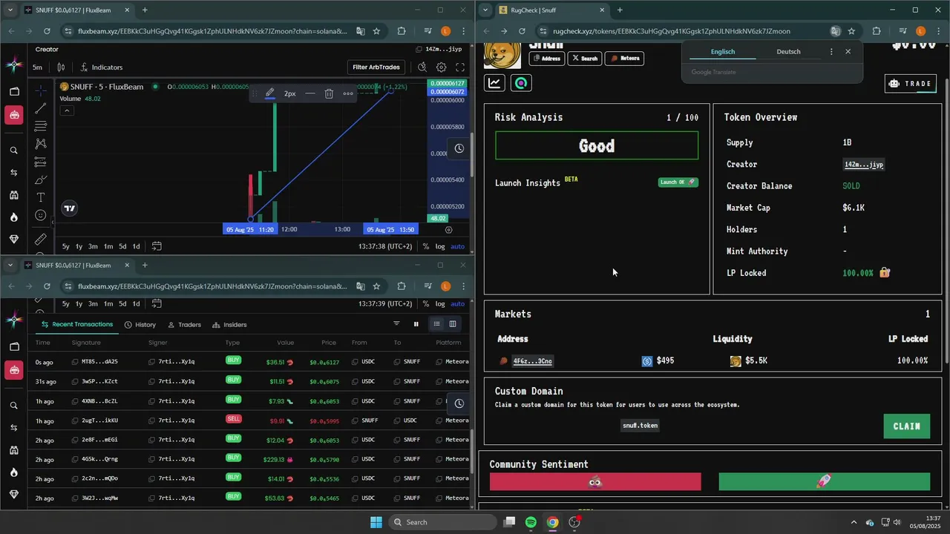The width and height of the screenshot is (950, 534).
Task: Open chart settings gear in top toolbar
Action: 442,67
